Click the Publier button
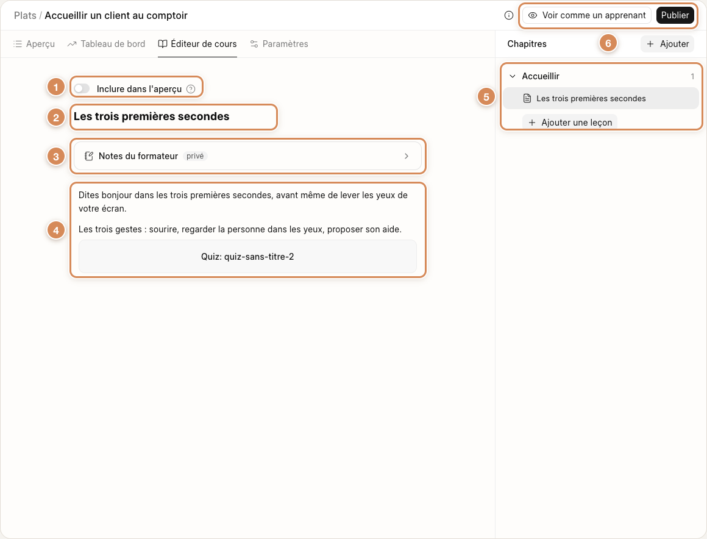Screen dimensions: 707x539 coord(675,15)
